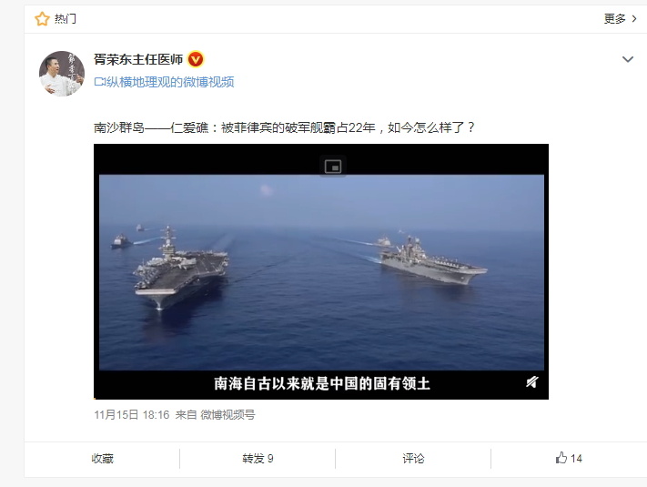Click the 收藏 button
The width and height of the screenshot is (647, 487).
pyautogui.click(x=102, y=459)
